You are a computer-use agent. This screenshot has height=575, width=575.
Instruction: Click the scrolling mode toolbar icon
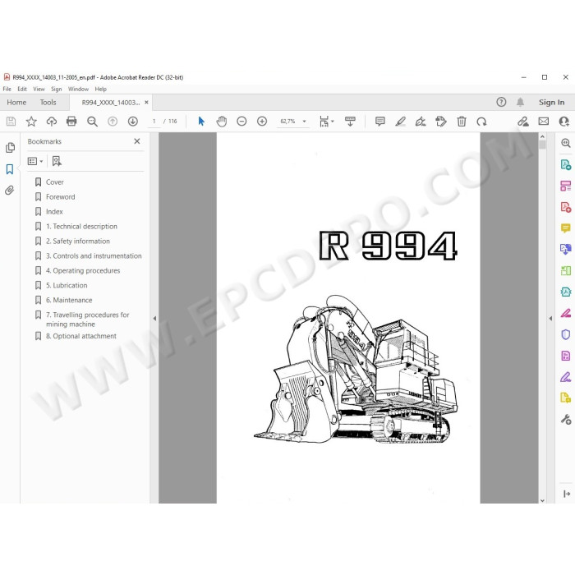click(350, 122)
